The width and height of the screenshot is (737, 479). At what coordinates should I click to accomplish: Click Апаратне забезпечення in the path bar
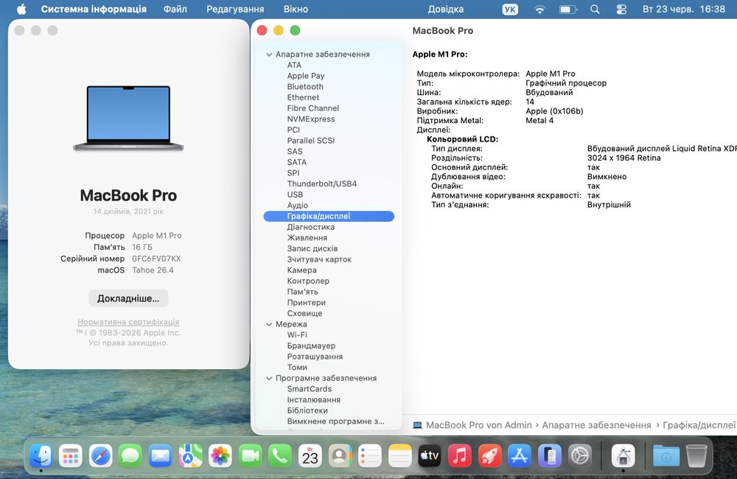coord(596,425)
